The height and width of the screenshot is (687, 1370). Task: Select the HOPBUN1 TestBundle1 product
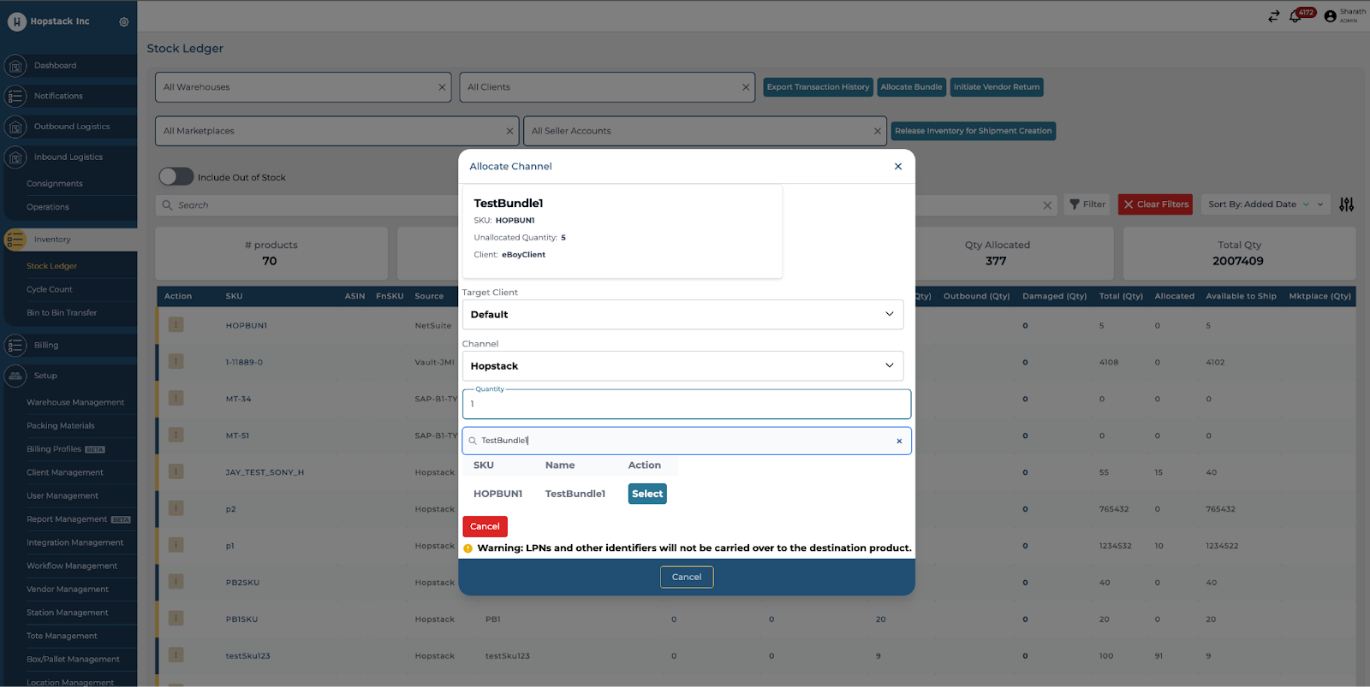tap(646, 494)
